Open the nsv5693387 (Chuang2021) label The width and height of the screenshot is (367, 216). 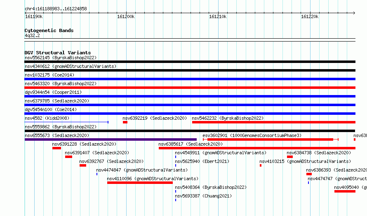coord(203,196)
